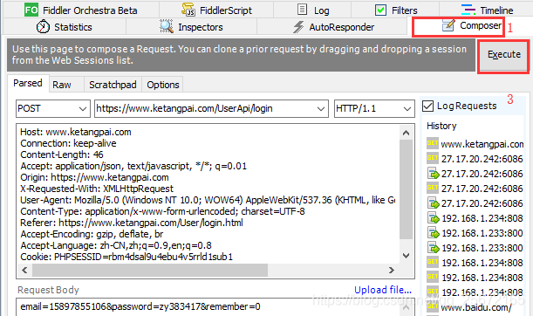This screenshot has width=533, height=316.
Task: Open the Statistics stopwatch icon
Action: pyautogui.click(x=43, y=26)
